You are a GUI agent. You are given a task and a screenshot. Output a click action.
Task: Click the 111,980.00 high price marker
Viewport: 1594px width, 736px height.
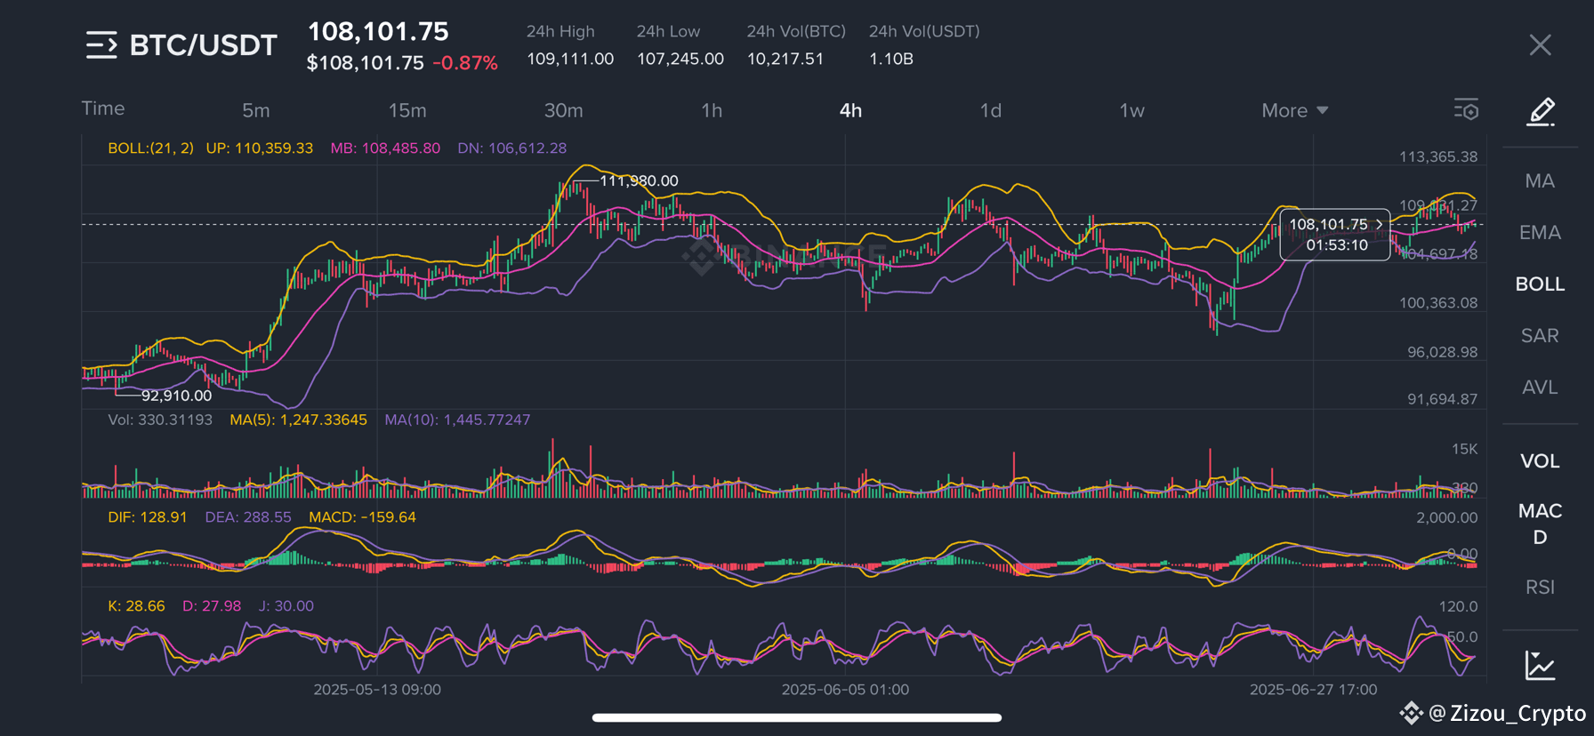pyautogui.click(x=639, y=180)
